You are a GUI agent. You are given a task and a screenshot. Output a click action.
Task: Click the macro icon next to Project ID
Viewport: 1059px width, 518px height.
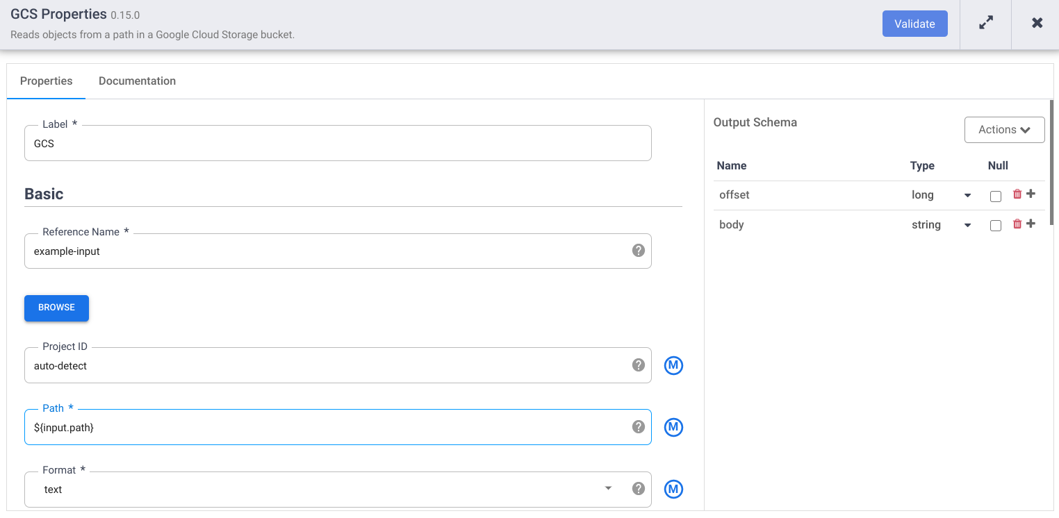tap(673, 365)
